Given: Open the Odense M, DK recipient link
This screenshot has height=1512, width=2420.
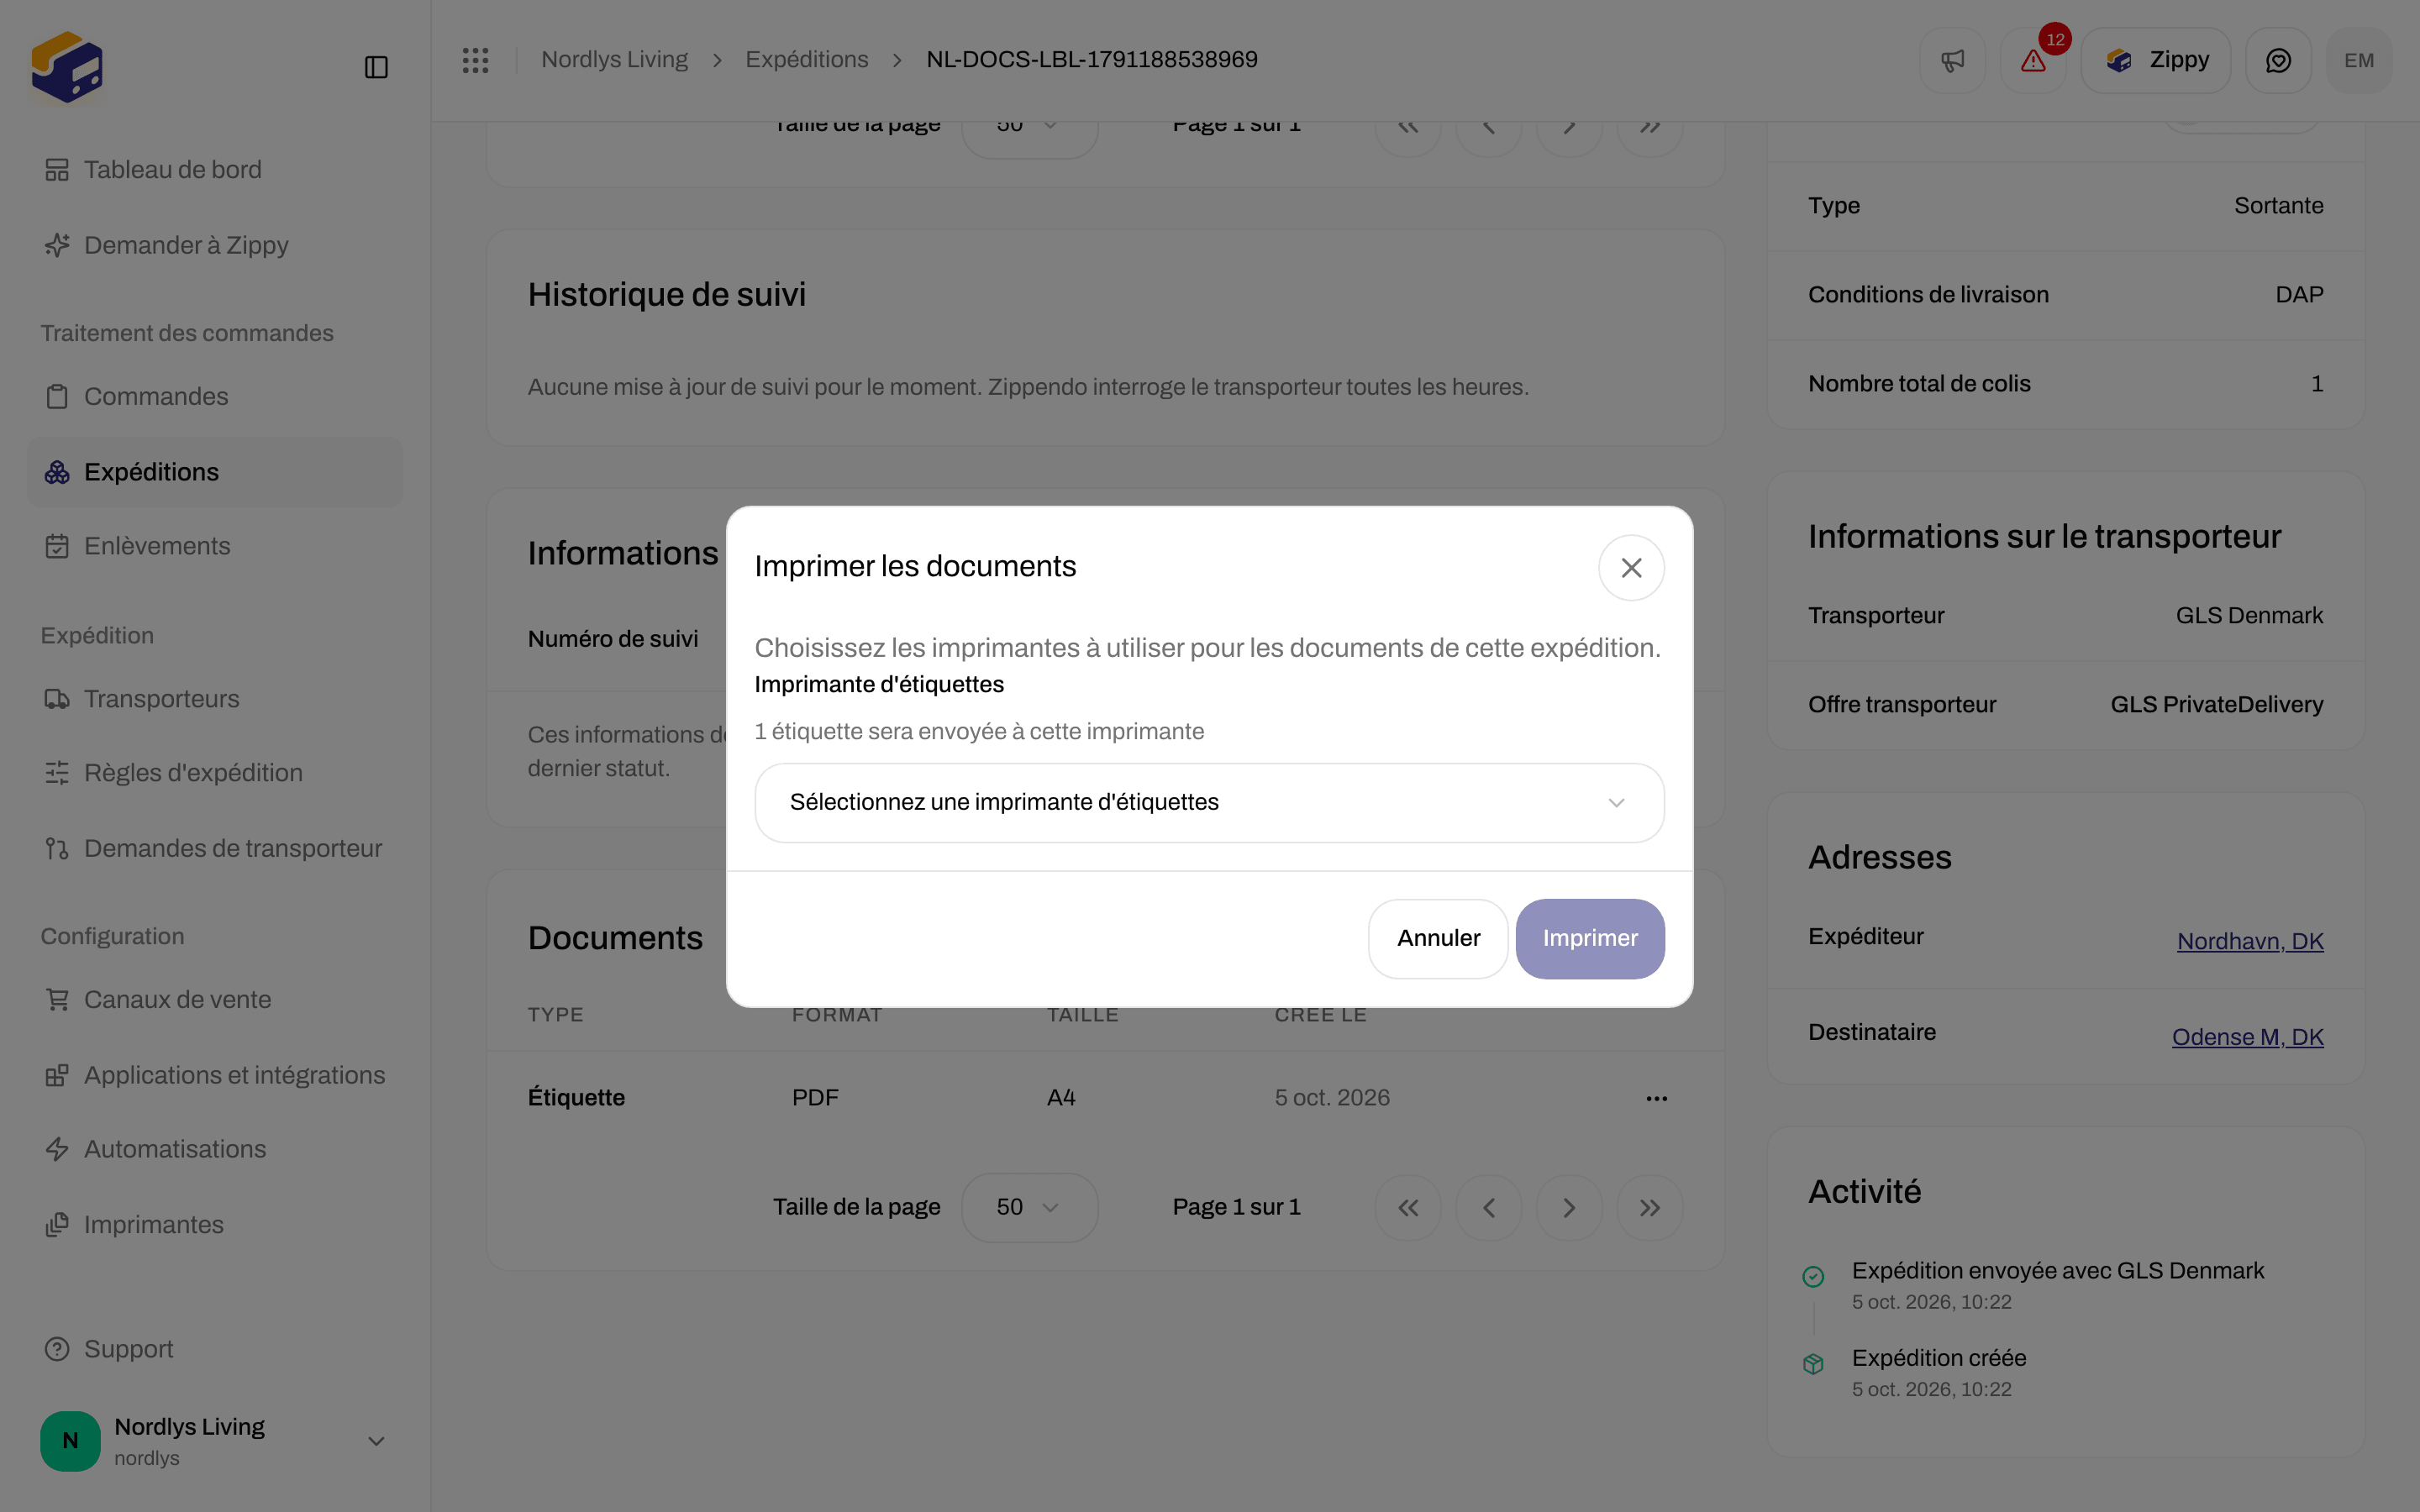Looking at the screenshot, I should (x=2247, y=1037).
